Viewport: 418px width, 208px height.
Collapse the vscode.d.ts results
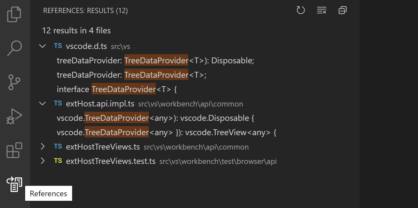(x=42, y=46)
